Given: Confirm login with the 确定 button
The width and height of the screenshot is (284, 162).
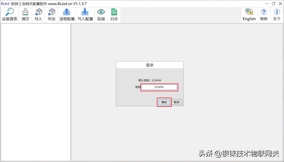Looking at the screenshot, I should [164, 102].
